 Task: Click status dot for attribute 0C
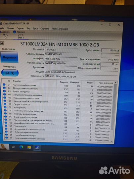(x=6, y=117)
